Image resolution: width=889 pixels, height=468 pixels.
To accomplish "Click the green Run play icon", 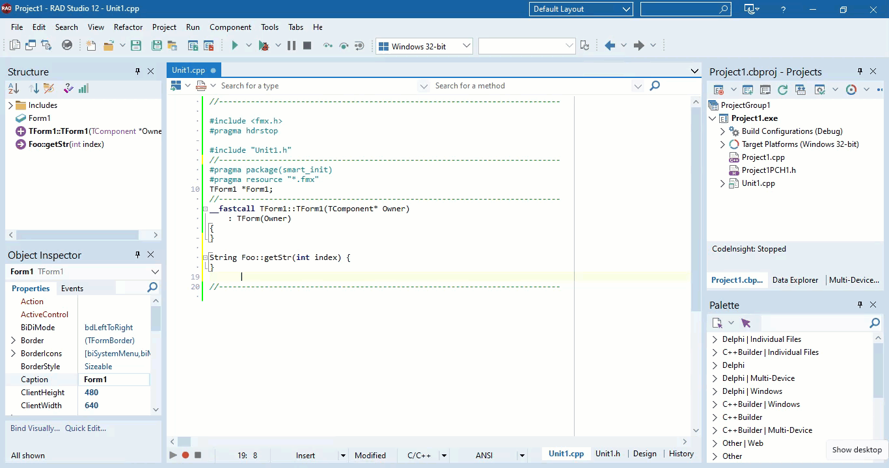I will (235, 45).
